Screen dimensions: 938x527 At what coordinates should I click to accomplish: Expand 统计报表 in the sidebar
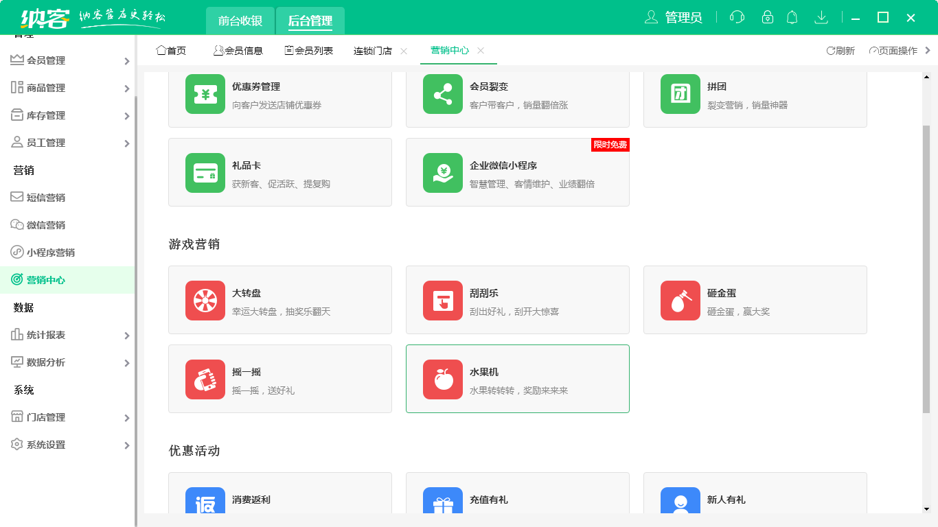pyautogui.click(x=69, y=335)
